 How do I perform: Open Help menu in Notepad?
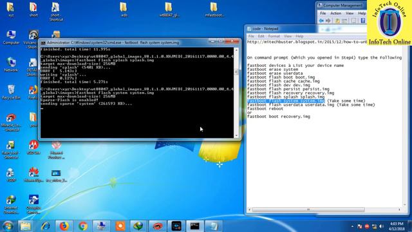point(299,36)
